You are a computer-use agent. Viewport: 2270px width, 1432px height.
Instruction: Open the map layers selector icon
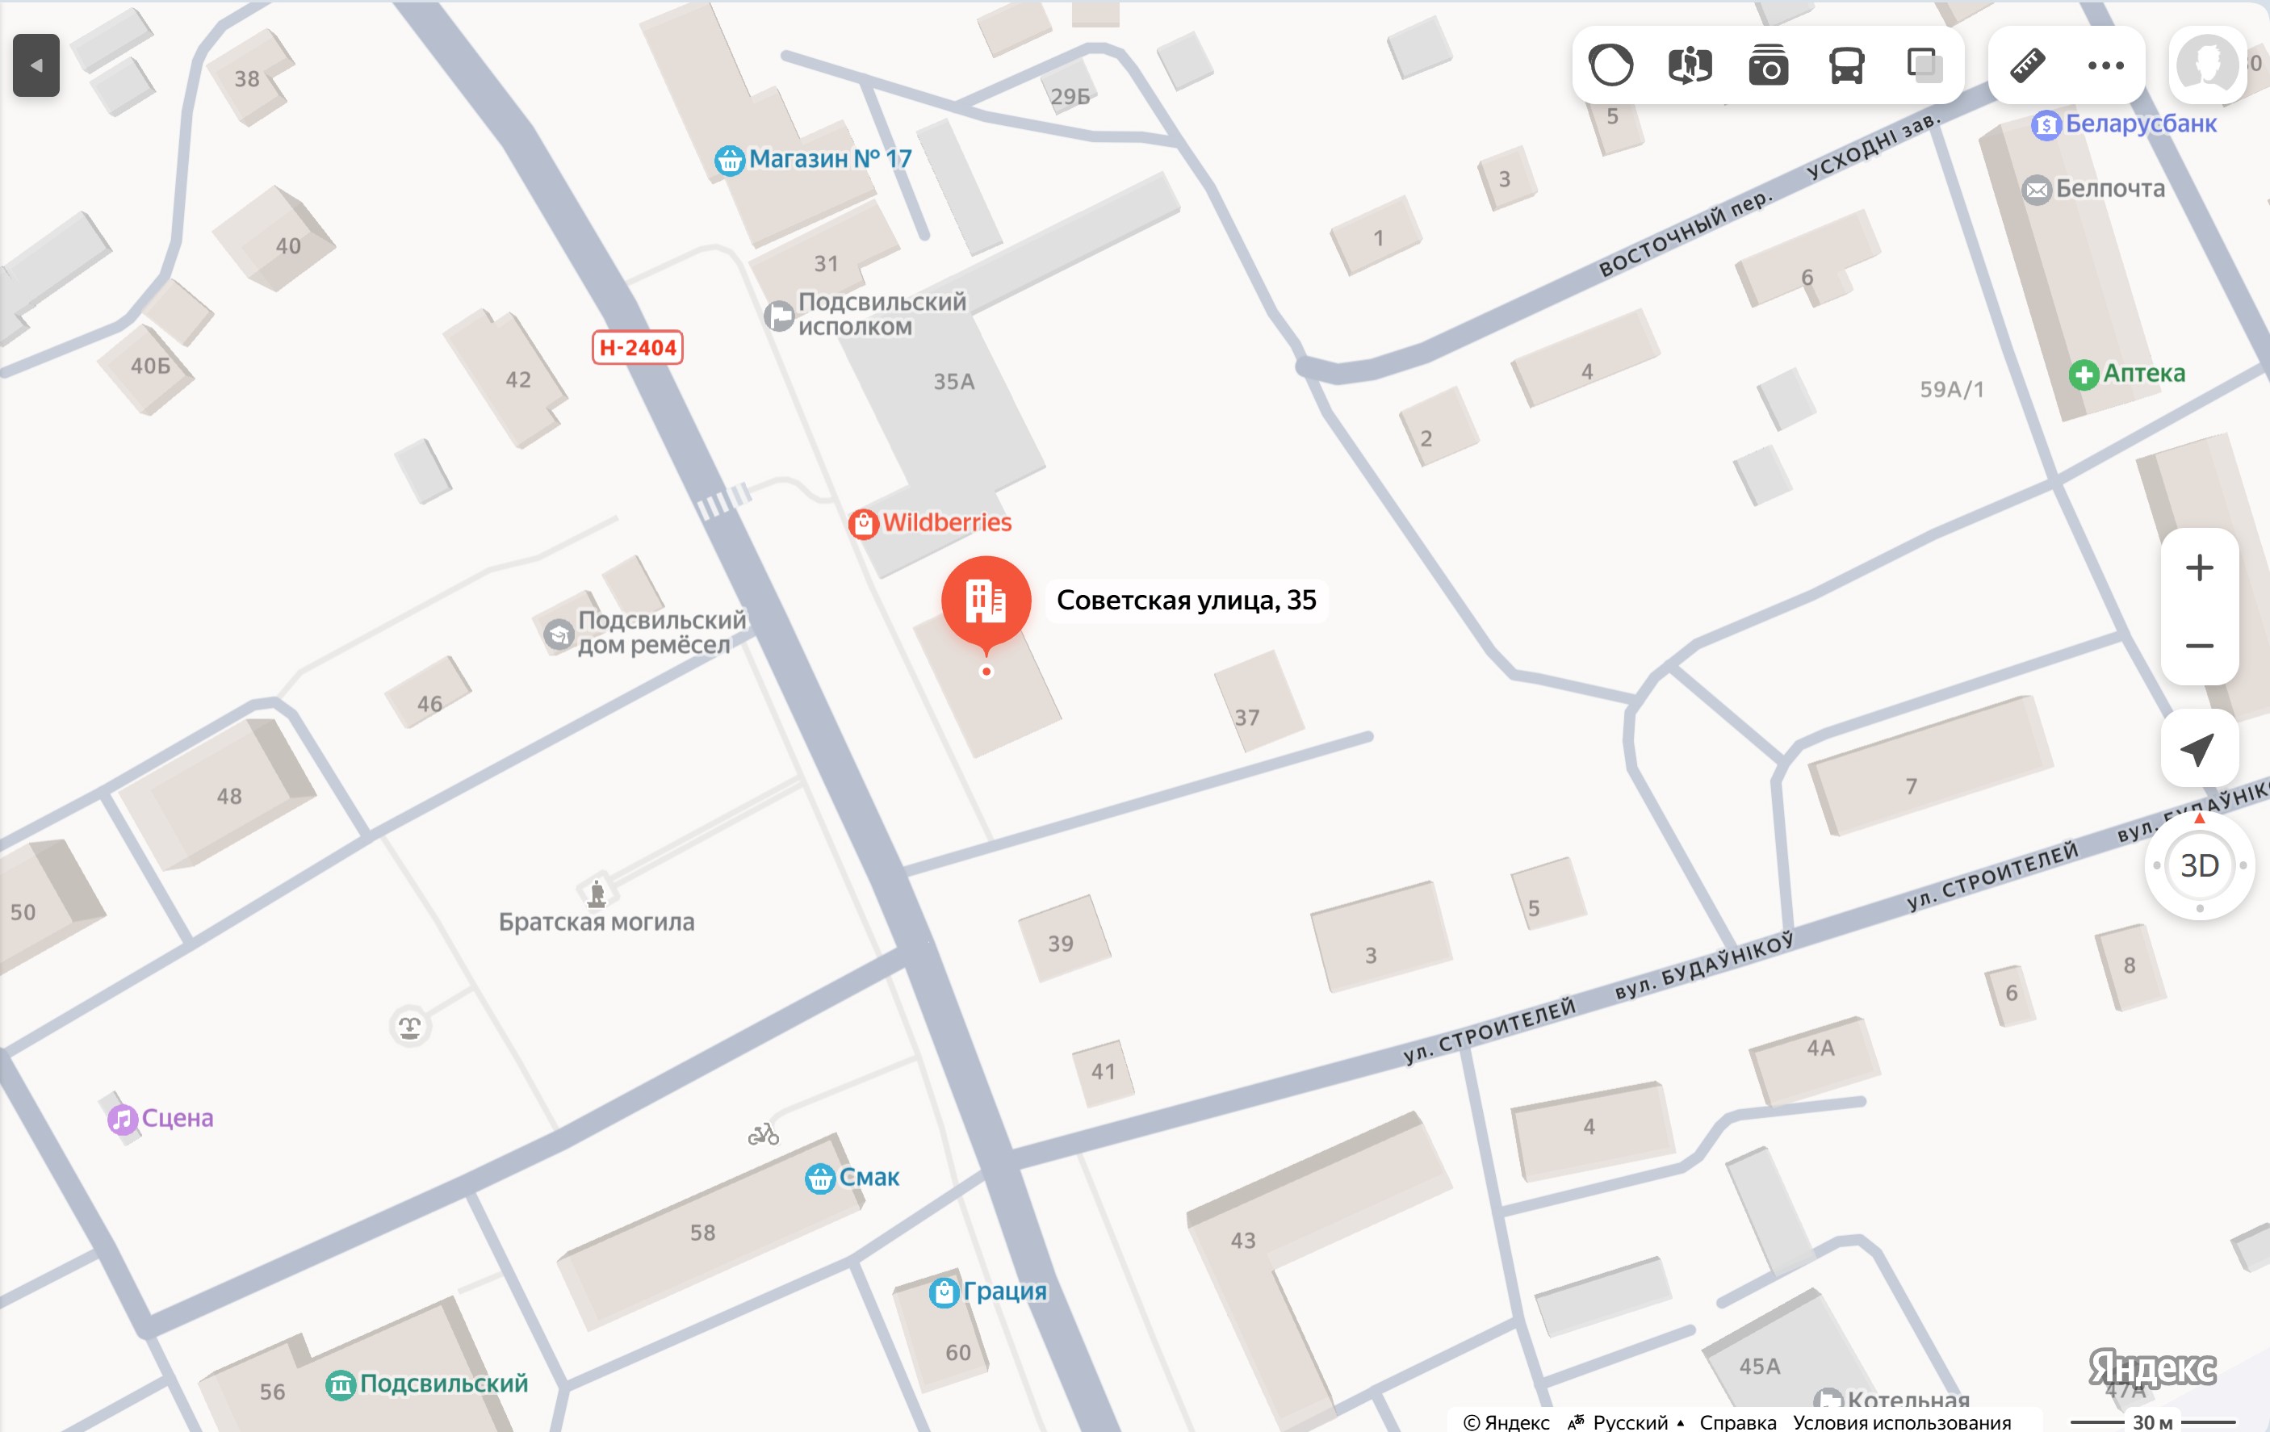click(x=1924, y=65)
